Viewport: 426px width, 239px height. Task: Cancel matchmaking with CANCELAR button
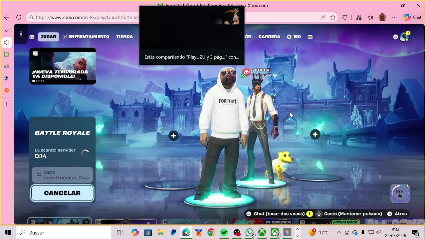pyautogui.click(x=62, y=193)
